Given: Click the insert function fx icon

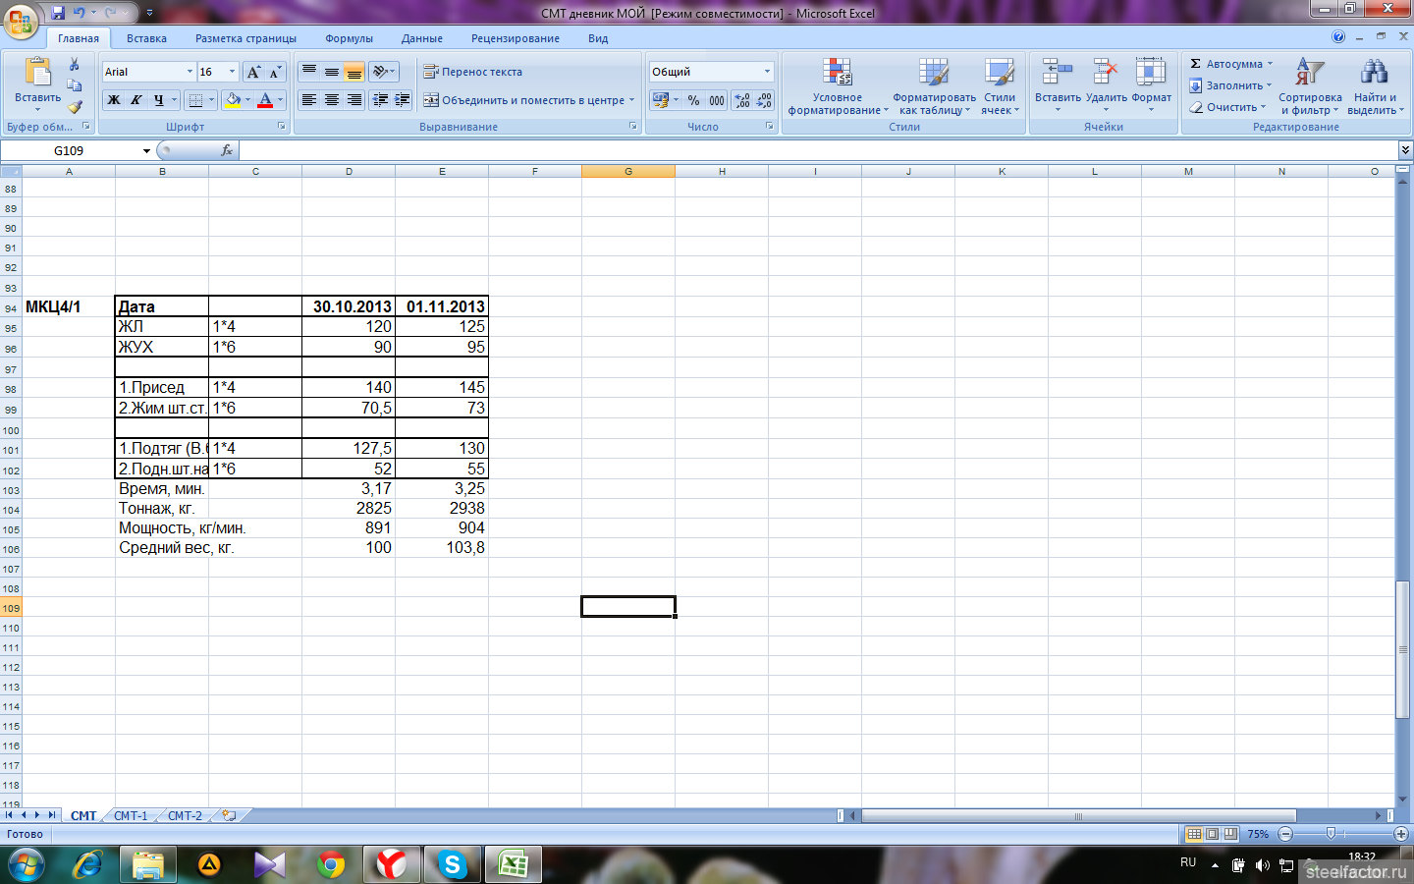Looking at the screenshot, I should tap(227, 150).
